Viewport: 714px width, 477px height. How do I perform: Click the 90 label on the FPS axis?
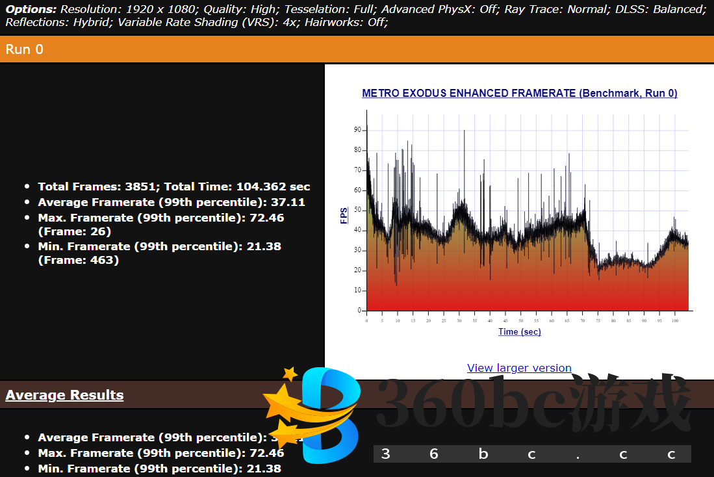(x=357, y=130)
